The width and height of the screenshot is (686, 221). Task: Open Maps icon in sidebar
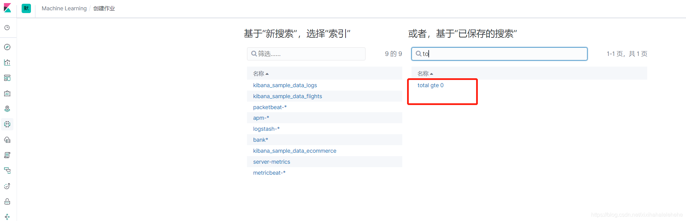click(7, 109)
